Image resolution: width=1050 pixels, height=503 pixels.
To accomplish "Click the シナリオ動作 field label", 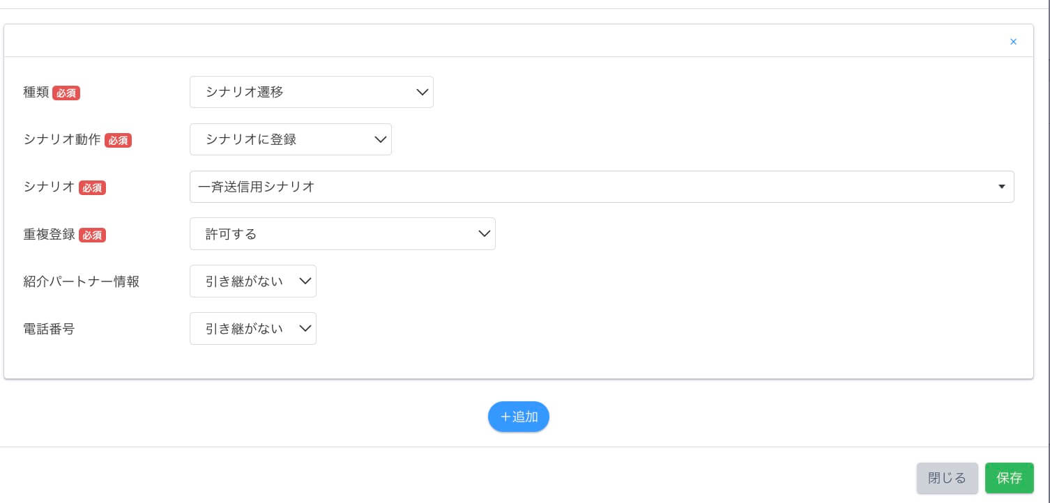I will coord(62,139).
